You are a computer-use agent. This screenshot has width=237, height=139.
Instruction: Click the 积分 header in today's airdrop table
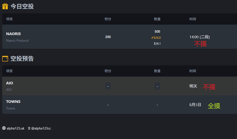[108, 19]
